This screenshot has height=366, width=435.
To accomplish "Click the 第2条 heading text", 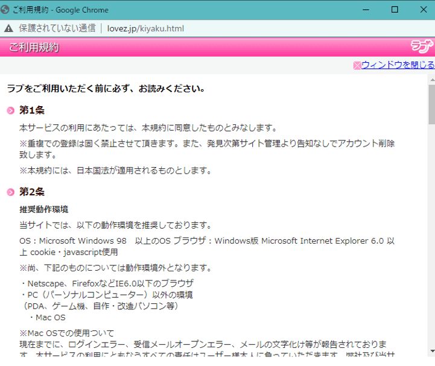I will (x=32, y=192).
